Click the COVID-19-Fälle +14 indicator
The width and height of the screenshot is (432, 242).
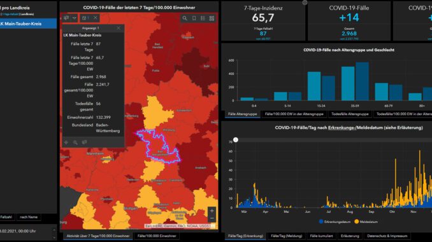pyautogui.click(x=349, y=18)
